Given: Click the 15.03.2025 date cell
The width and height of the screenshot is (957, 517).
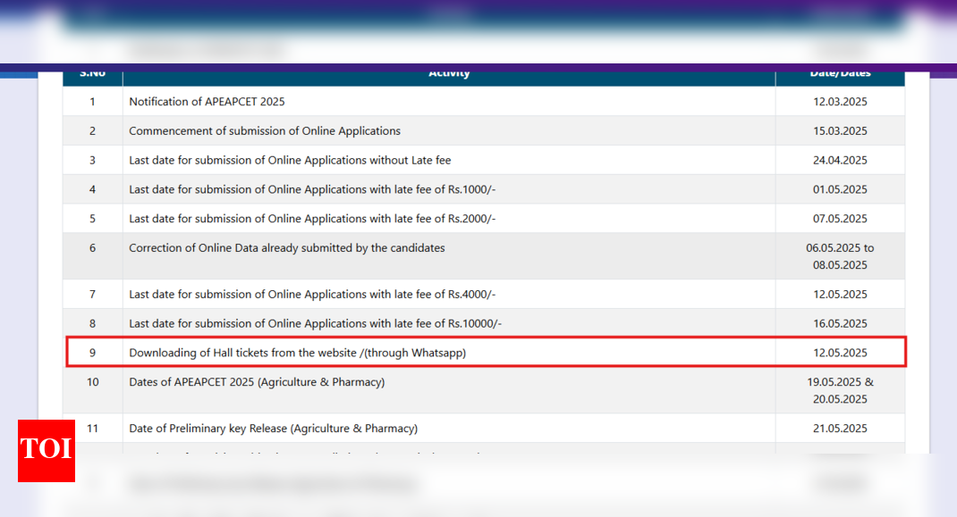Looking at the screenshot, I should tap(840, 131).
